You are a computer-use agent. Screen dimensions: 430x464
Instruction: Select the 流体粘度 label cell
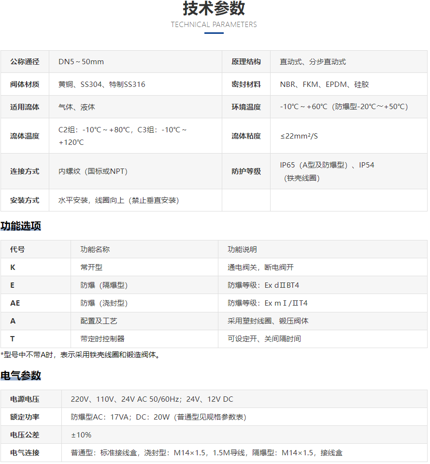pyautogui.click(x=246, y=136)
